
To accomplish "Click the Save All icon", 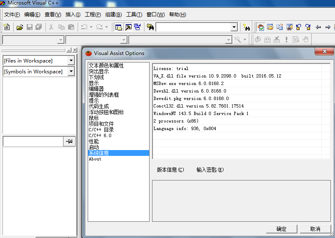I will tap(39, 27).
